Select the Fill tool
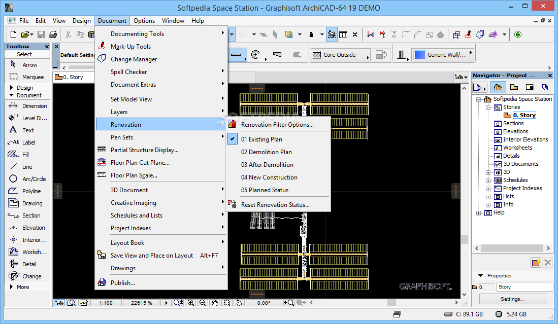Image resolution: width=558 pixels, height=324 pixels. pos(28,154)
